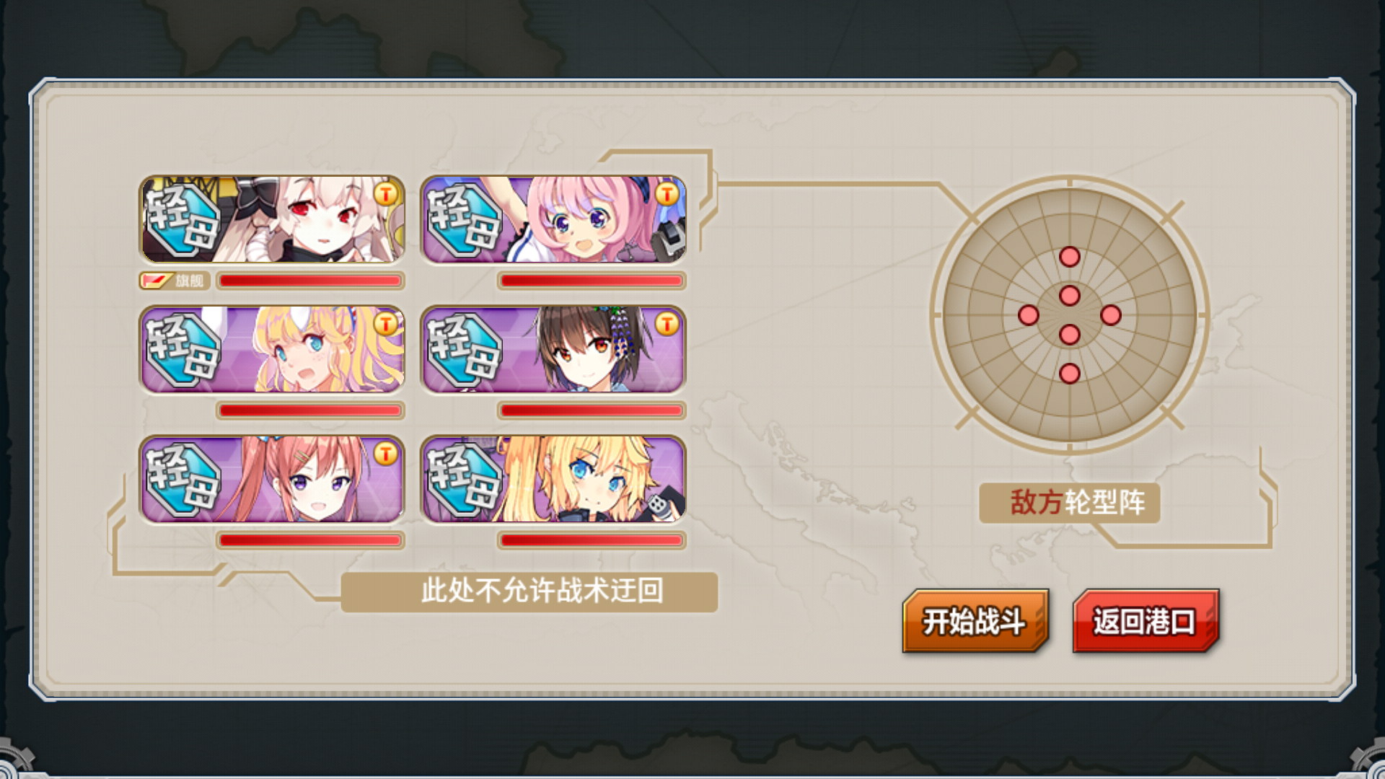Click the T badge on white-haired ship card
Image resolution: width=1385 pixels, height=779 pixels.
(386, 194)
